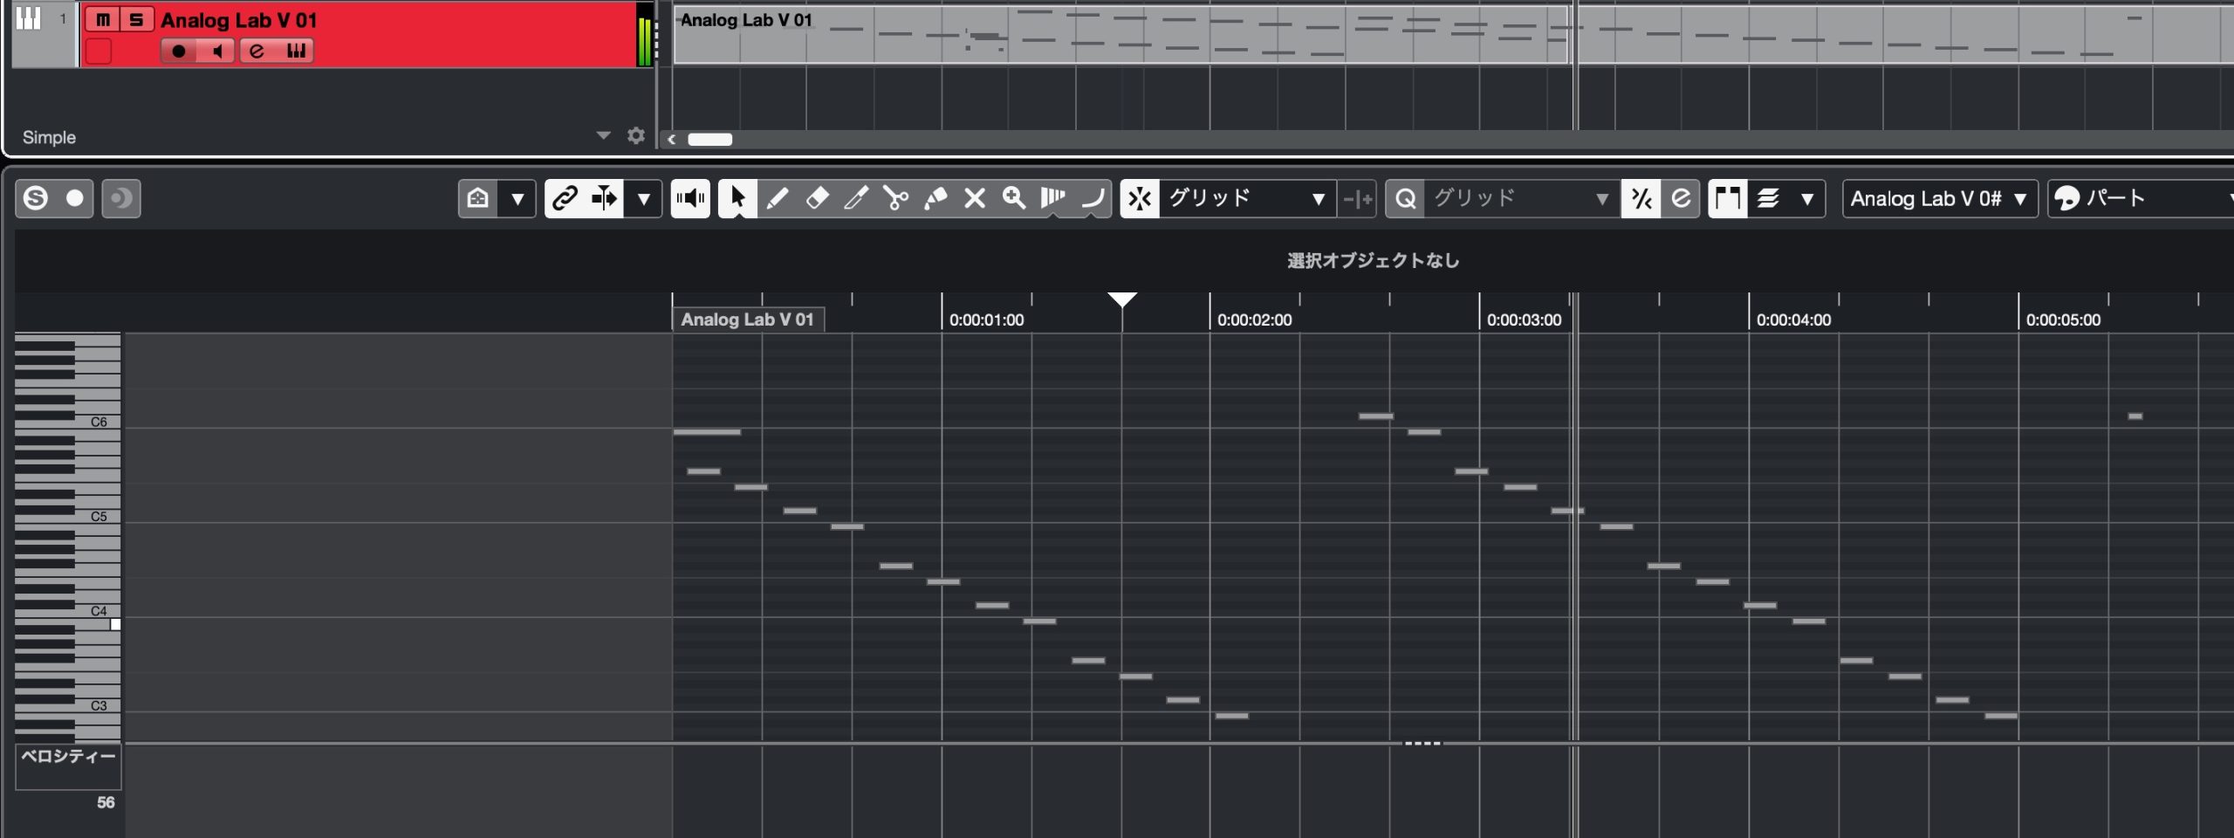Select the Zoom magnifier tool
The height and width of the screenshot is (838, 2234).
point(1014,198)
